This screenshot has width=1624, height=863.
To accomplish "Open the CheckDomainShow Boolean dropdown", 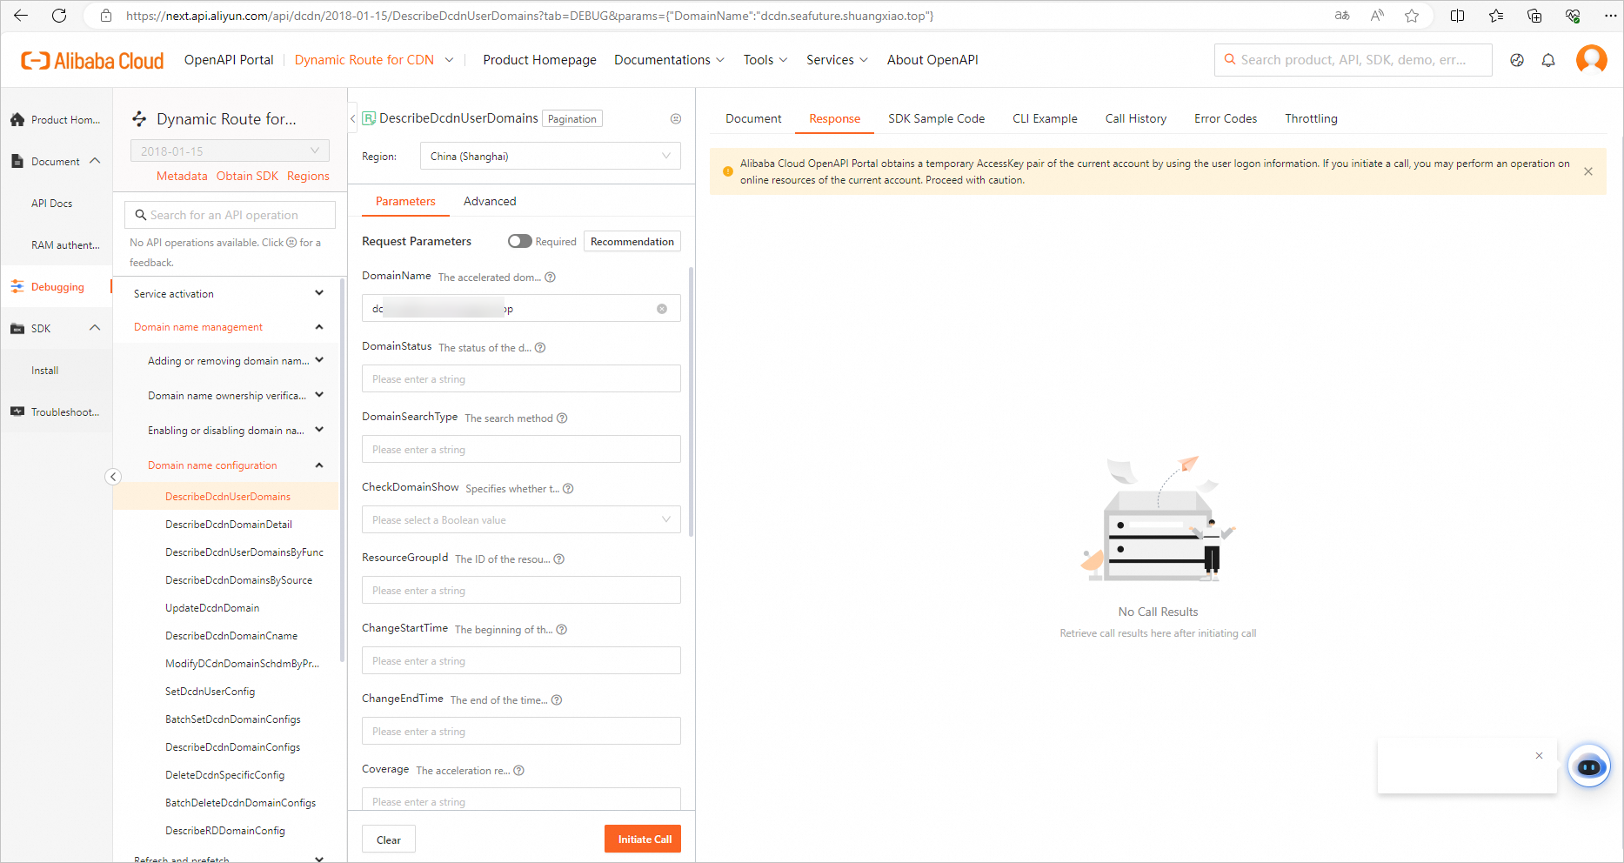I will 521,520.
